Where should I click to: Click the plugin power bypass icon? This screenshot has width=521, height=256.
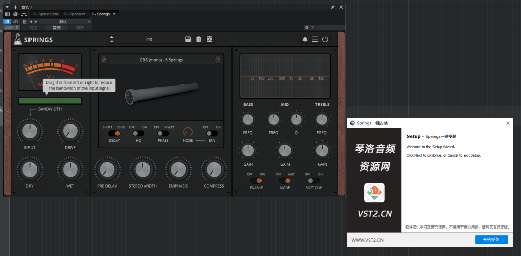pos(325,39)
